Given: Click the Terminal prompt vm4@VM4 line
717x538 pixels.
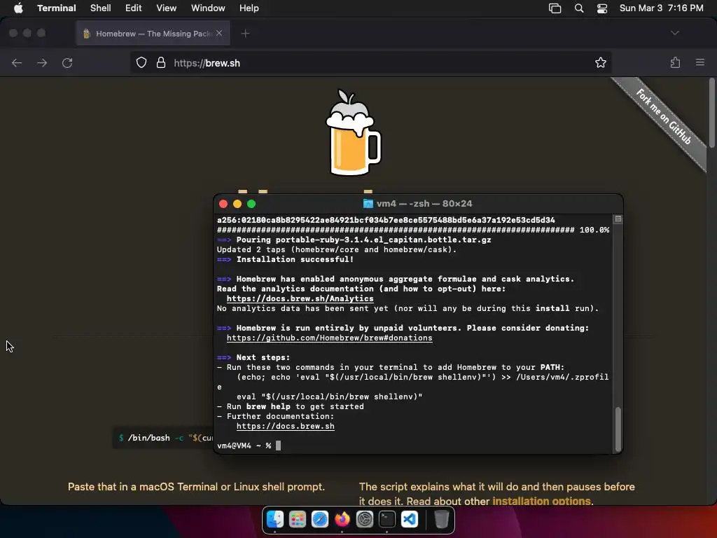Looking at the screenshot, I should [249, 446].
